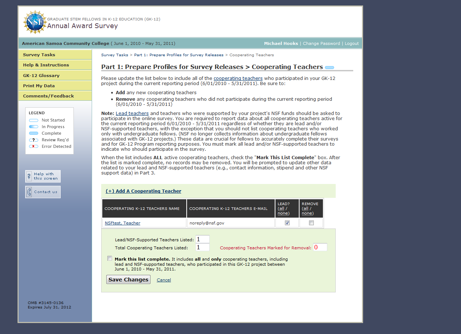
Task: Click the Error Detected legend icon
Action: (x=34, y=146)
